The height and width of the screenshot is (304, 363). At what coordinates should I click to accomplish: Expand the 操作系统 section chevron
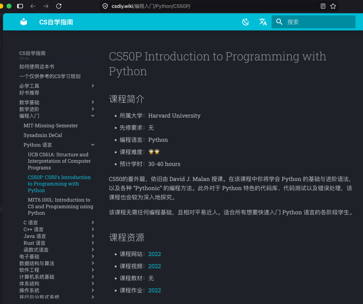pos(93,290)
